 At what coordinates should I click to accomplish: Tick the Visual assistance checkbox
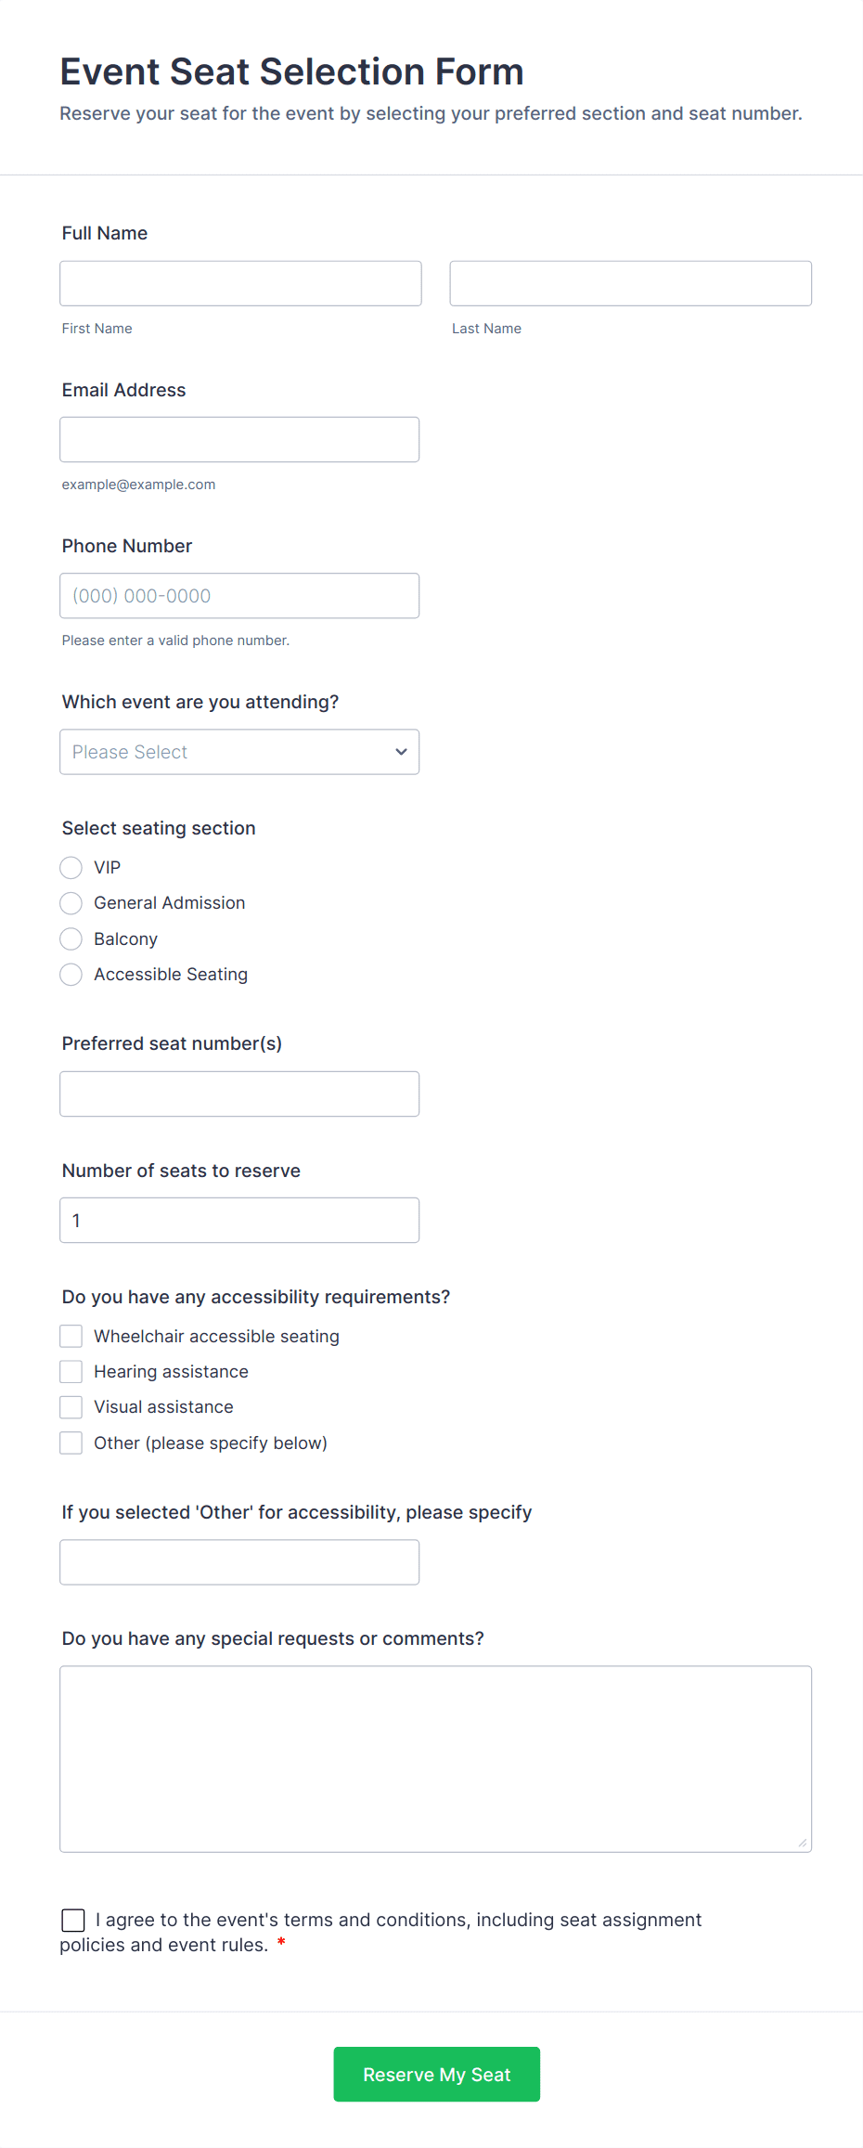(71, 1407)
